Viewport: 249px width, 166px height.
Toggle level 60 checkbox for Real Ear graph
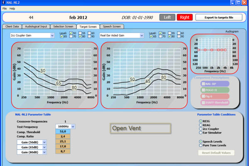pyautogui.click(x=179, y=33)
